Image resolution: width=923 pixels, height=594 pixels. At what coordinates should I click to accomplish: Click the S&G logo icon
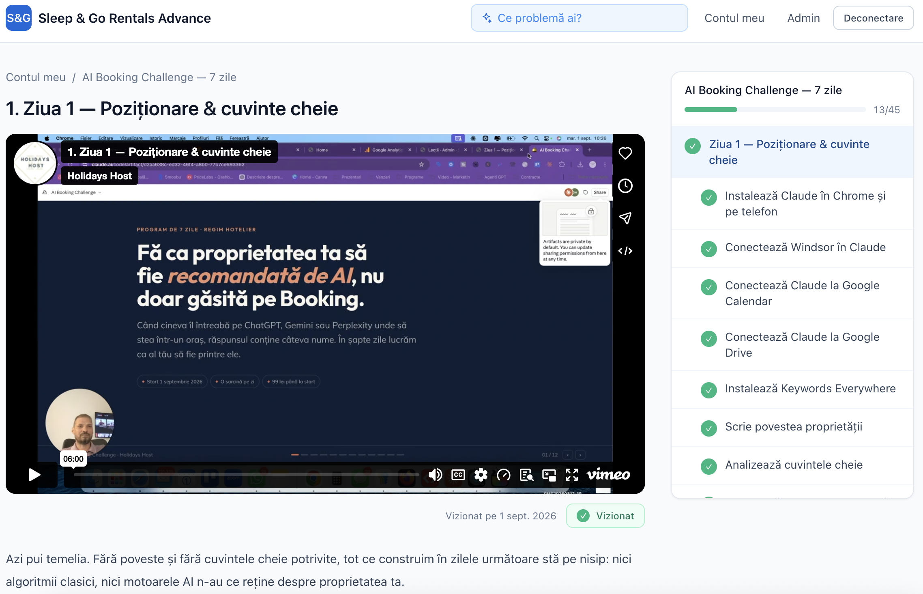coord(19,18)
